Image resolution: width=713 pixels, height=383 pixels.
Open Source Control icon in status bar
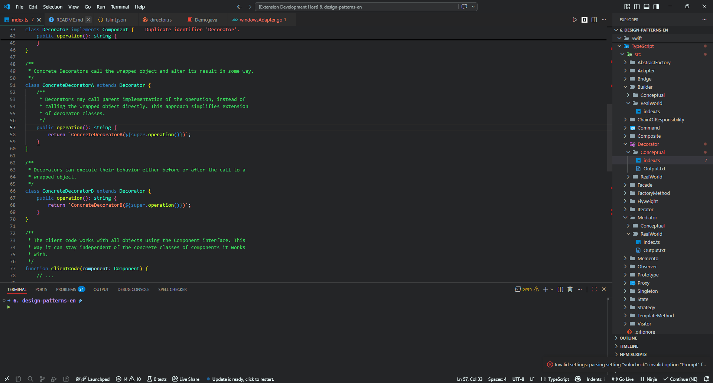tap(42, 379)
